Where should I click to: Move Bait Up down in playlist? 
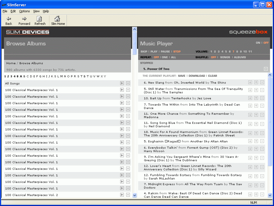click(250, 98)
